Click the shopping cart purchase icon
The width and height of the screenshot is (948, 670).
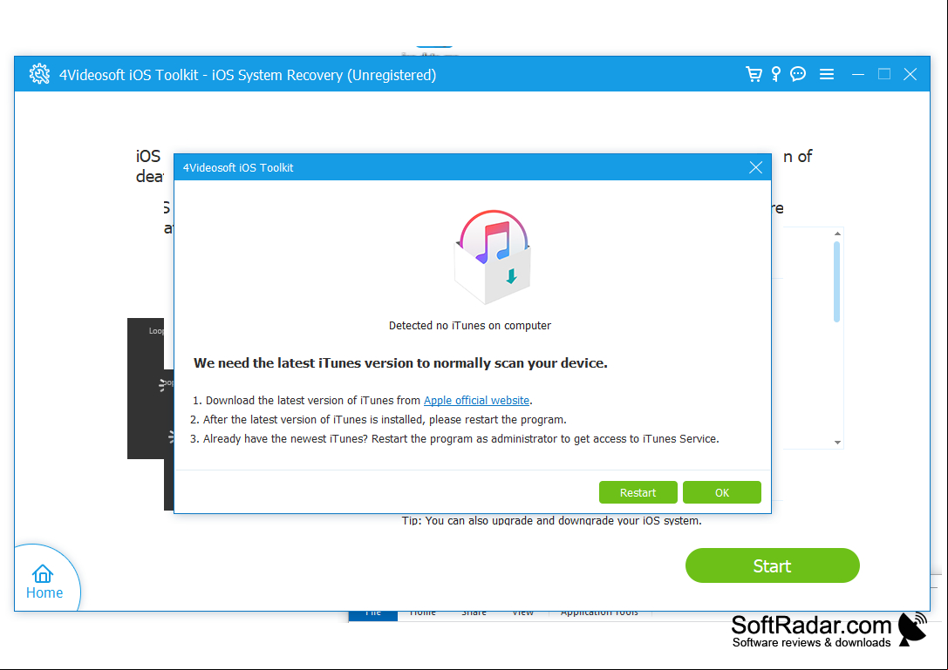point(754,74)
